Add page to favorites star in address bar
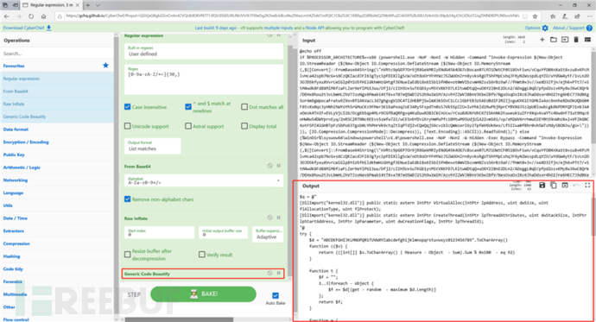596x322 pixels. [535, 16]
